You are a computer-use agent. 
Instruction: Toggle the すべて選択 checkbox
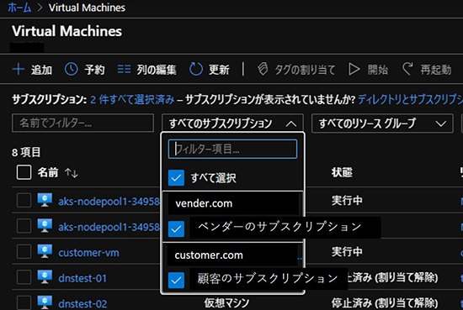[x=176, y=178]
